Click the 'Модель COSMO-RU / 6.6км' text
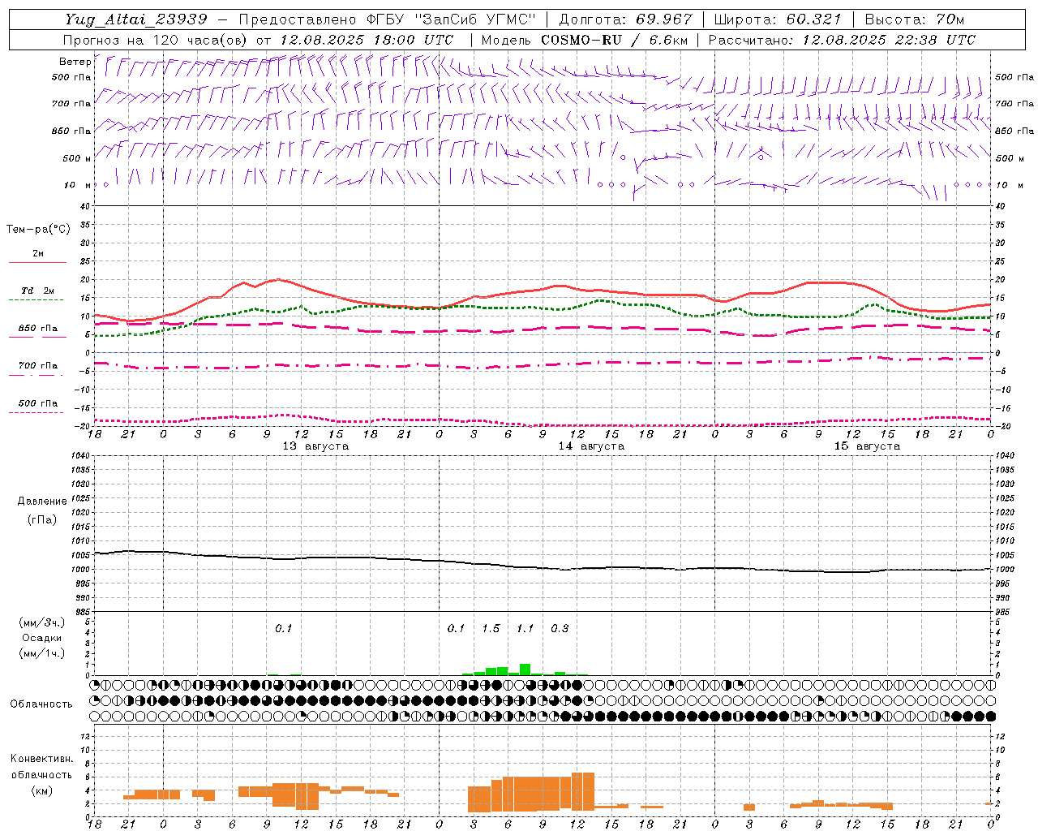 585,40
